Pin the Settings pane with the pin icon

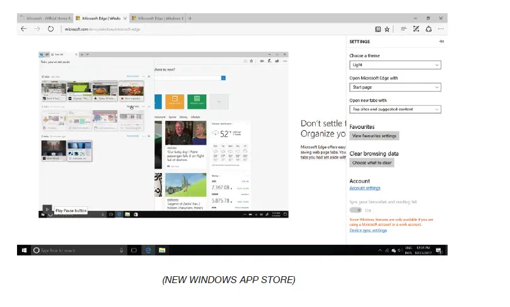pyautogui.click(x=441, y=42)
